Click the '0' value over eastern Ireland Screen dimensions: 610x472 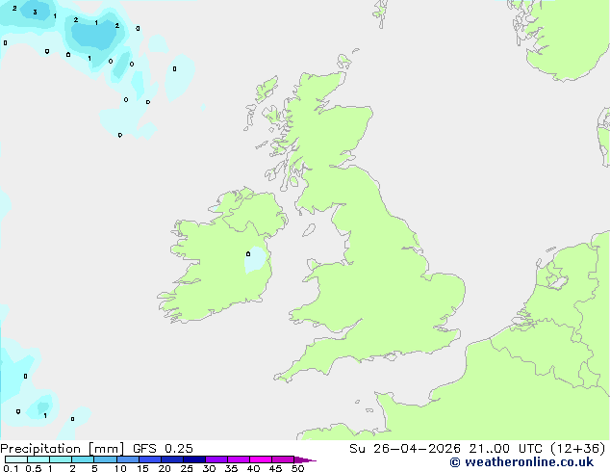(x=248, y=254)
